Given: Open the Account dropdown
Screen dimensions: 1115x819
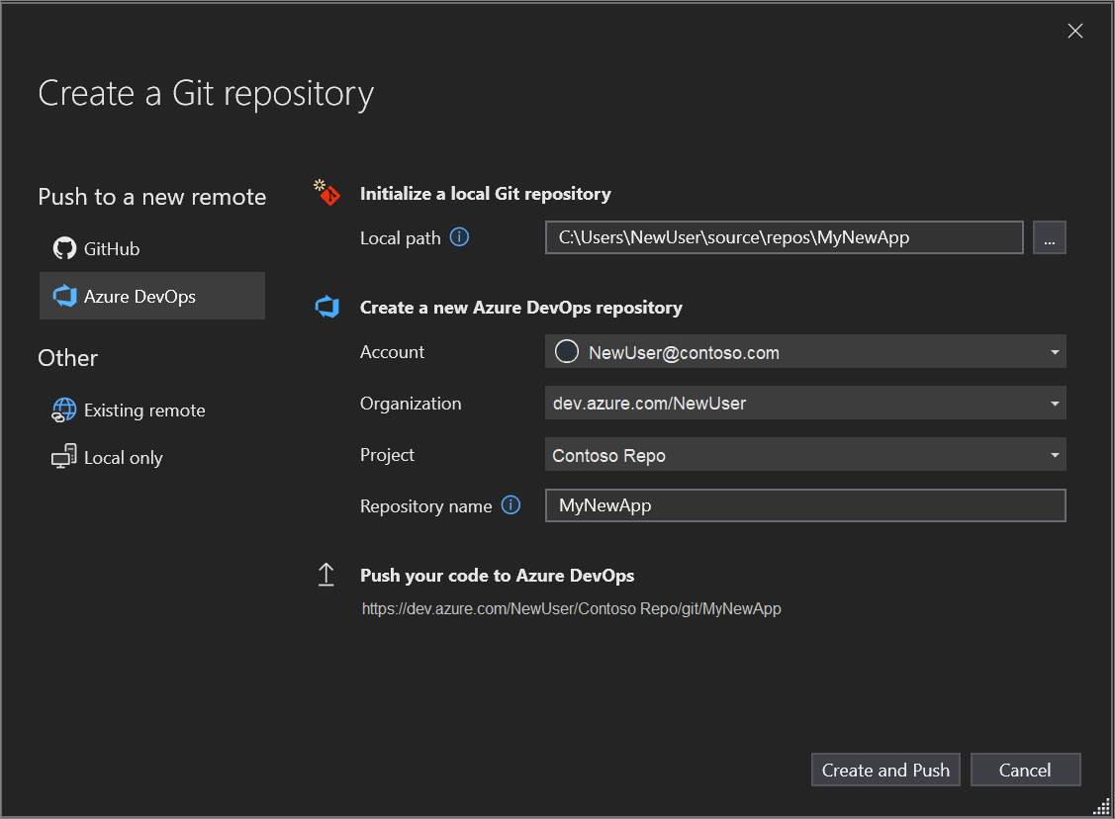Looking at the screenshot, I should click(x=1055, y=352).
